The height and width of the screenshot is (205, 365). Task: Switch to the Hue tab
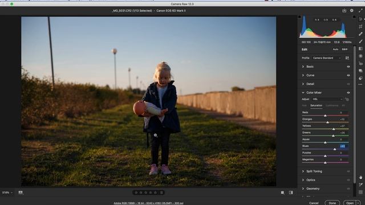(x=304, y=105)
